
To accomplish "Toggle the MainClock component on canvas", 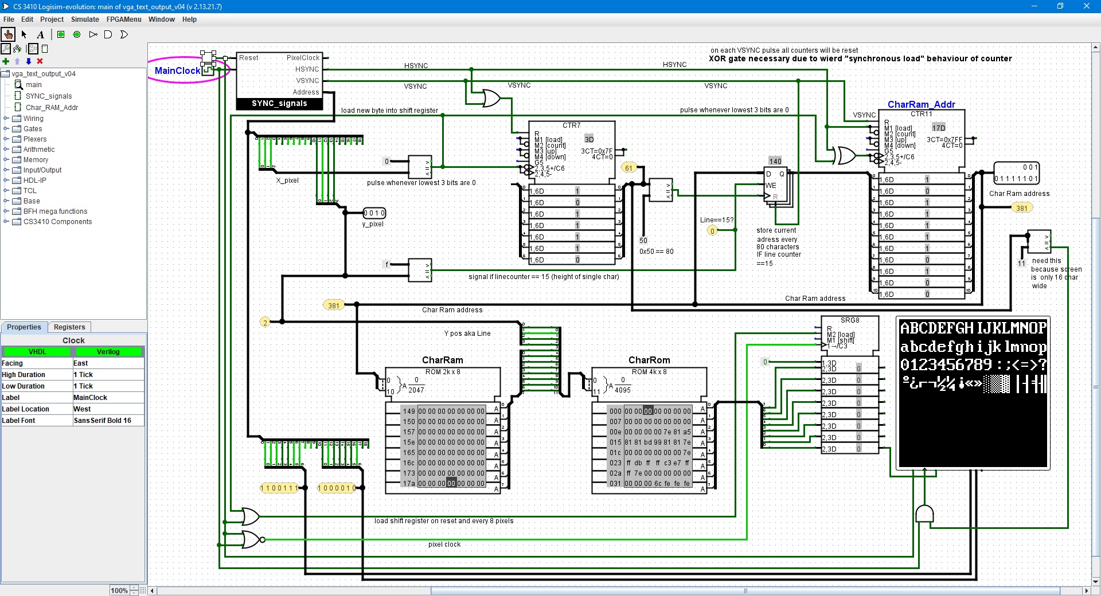I will [208, 70].
